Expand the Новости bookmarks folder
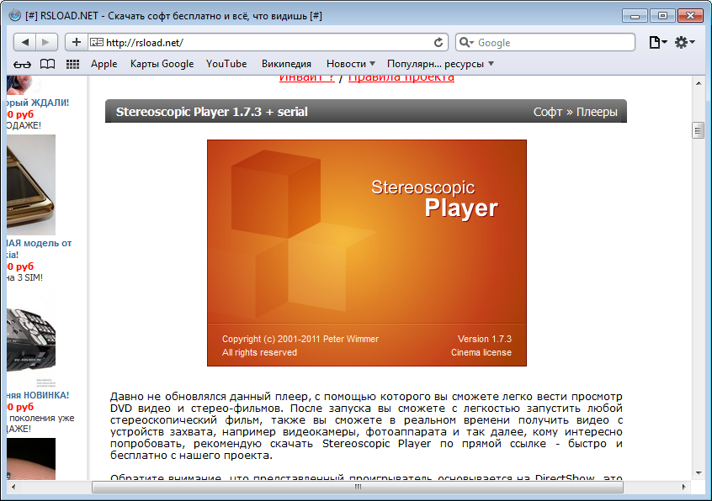This screenshot has width=712, height=501. tap(351, 64)
